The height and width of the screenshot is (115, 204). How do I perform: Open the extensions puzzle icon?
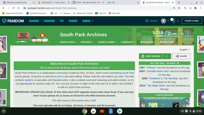pyautogui.click(x=195, y=8)
